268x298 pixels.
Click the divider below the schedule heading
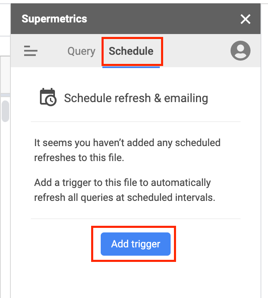pos(136,122)
